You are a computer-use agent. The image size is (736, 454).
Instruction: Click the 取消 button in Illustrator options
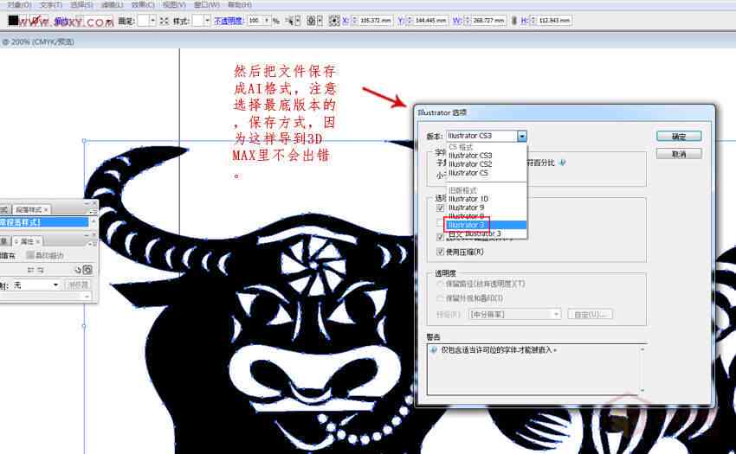(x=679, y=154)
